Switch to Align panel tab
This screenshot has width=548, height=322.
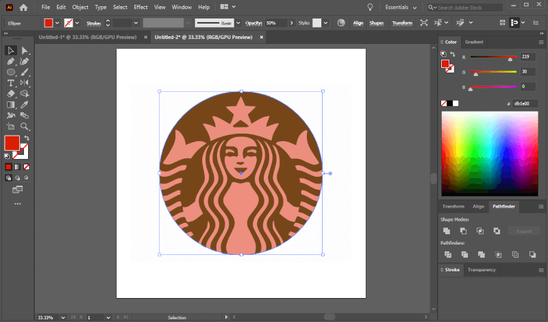click(x=478, y=207)
